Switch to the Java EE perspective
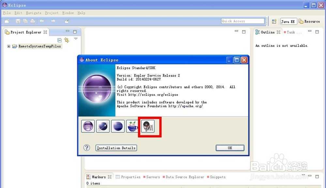The height and width of the screenshot is (188, 326). click(289, 22)
